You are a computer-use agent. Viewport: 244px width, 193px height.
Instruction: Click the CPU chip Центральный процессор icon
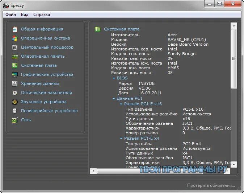(x=15, y=47)
